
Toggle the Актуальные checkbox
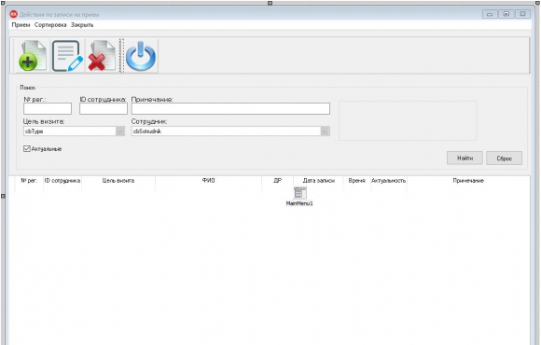pos(27,148)
